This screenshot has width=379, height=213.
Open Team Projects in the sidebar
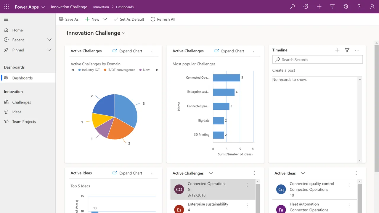point(28,122)
